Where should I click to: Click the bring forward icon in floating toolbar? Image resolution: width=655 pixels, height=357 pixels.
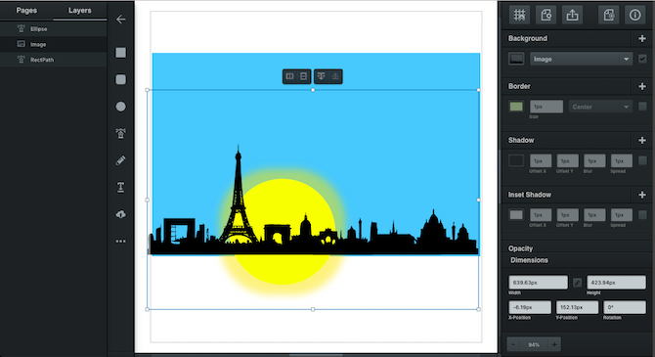335,76
